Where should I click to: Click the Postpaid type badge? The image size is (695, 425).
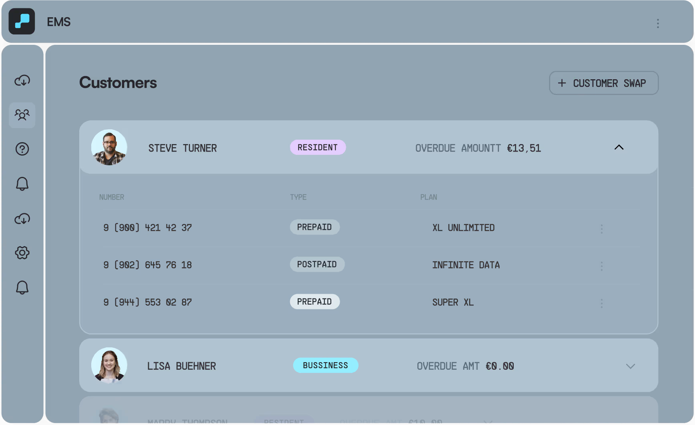pos(317,265)
